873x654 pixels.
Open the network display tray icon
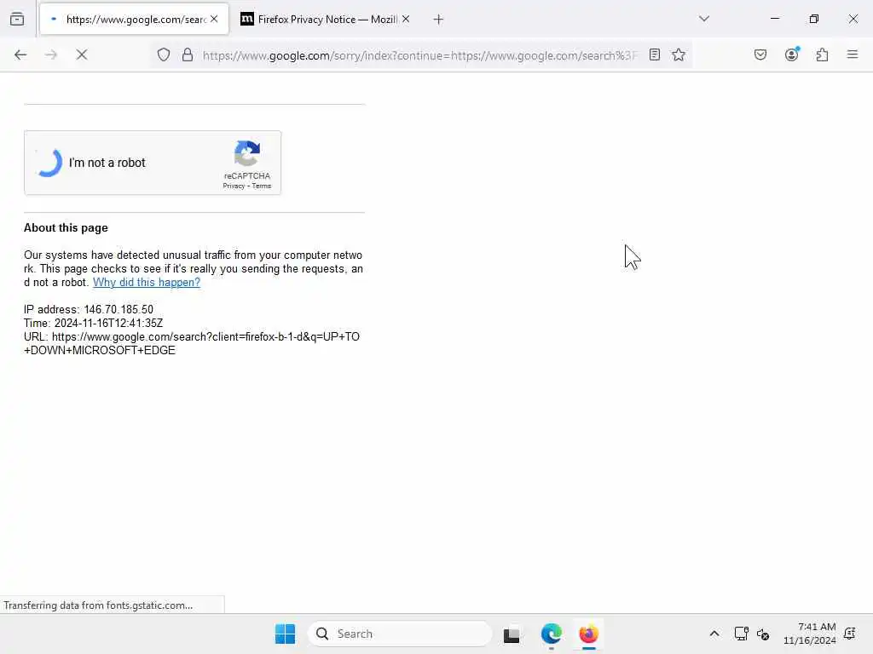(741, 634)
